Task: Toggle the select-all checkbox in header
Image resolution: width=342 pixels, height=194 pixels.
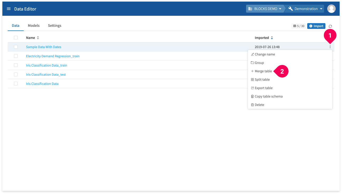Action: click(x=16, y=38)
